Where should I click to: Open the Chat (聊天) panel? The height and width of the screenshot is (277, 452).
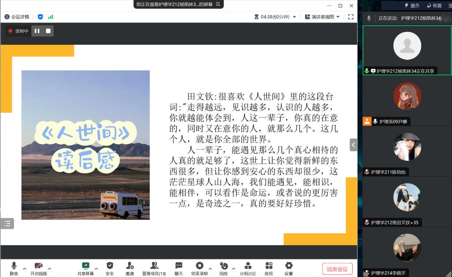click(178, 268)
